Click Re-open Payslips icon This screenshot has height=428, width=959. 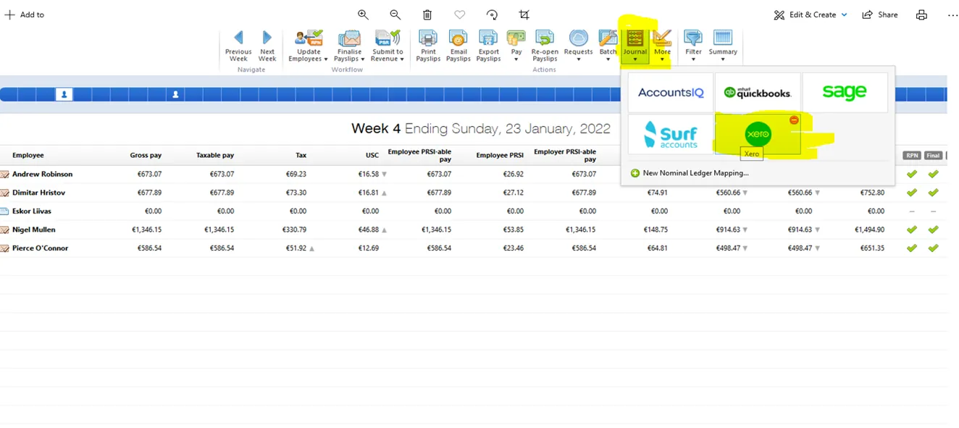point(545,46)
